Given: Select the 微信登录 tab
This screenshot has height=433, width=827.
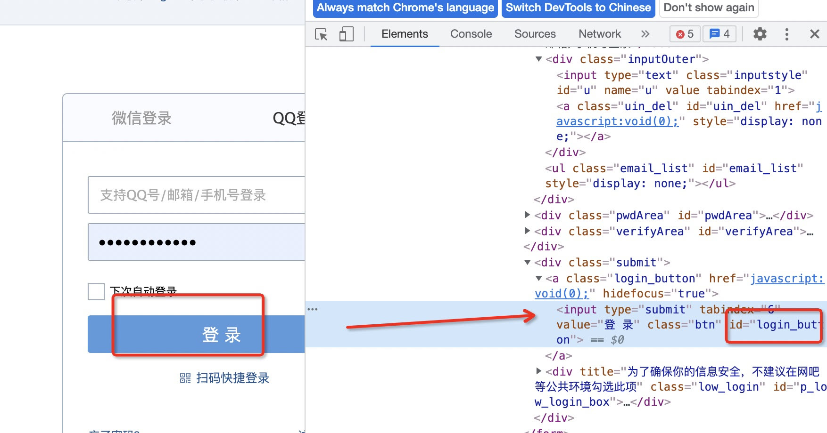Looking at the screenshot, I should [x=141, y=118].
